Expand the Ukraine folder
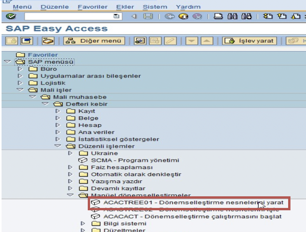This screenshot has height=232, width=306. pyautogui.click(x=70, y=153)
